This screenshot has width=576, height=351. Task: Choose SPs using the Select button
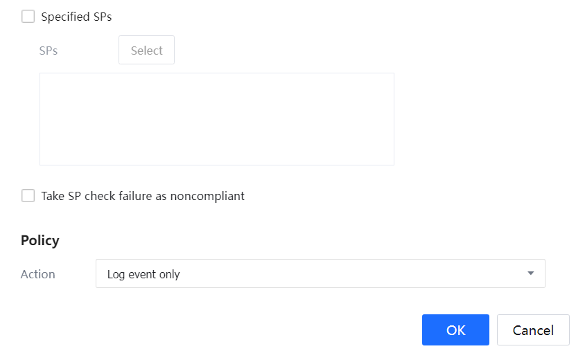[146, 51]
